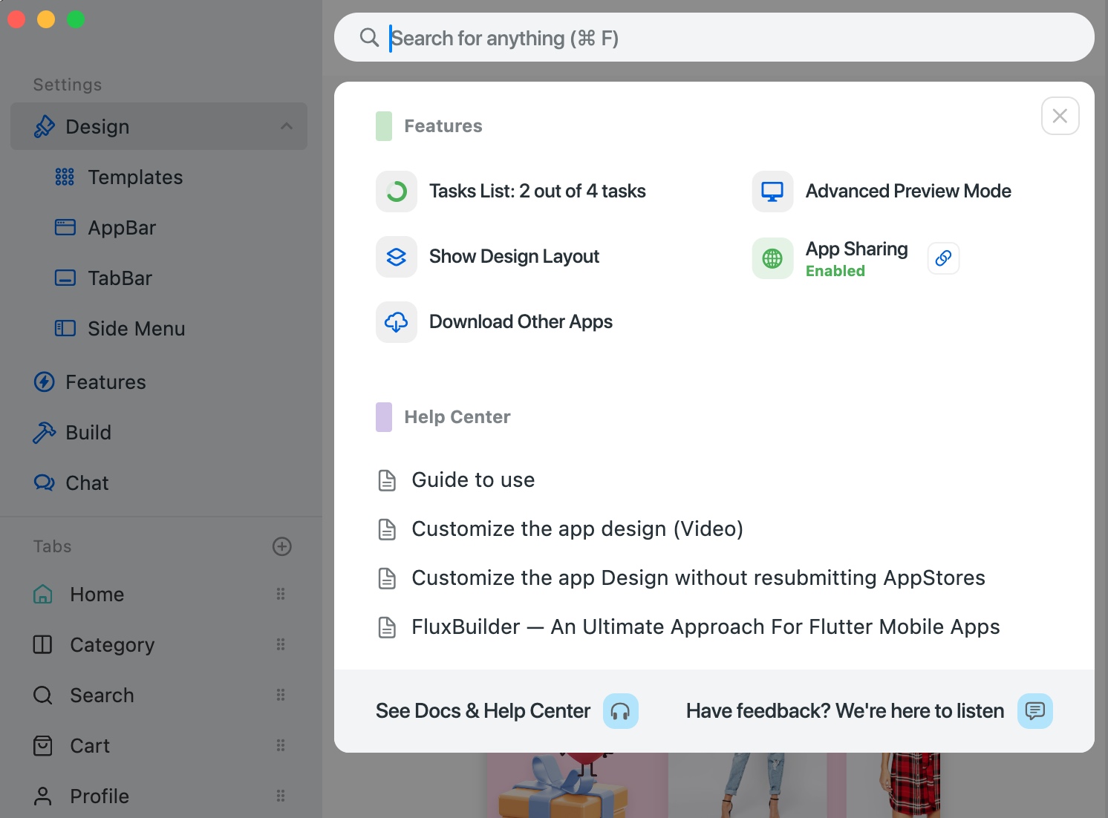Click the App Sharing copy link icon
The image size is (1108, 818).
(943, 258)
